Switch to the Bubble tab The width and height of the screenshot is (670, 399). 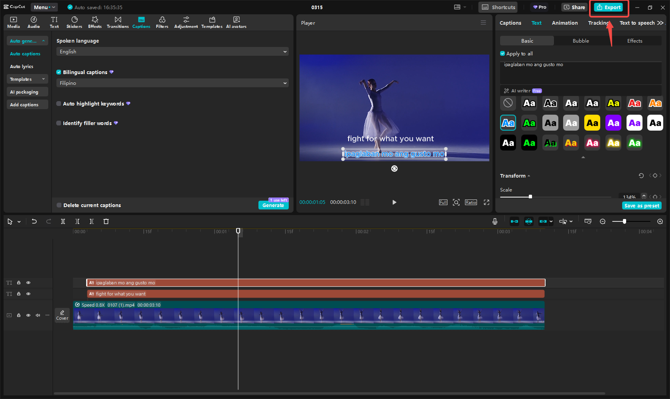tap(580, 41)
